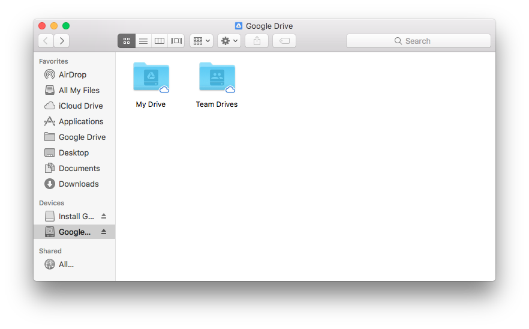Click the Downloads arrow icon
The width and height of the screenshot is (529, 329).
pos(50,184)
